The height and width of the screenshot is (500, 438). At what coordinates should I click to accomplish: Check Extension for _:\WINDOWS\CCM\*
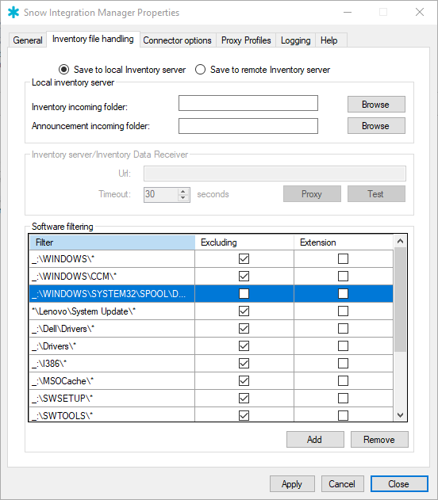[x=344, y=276]
